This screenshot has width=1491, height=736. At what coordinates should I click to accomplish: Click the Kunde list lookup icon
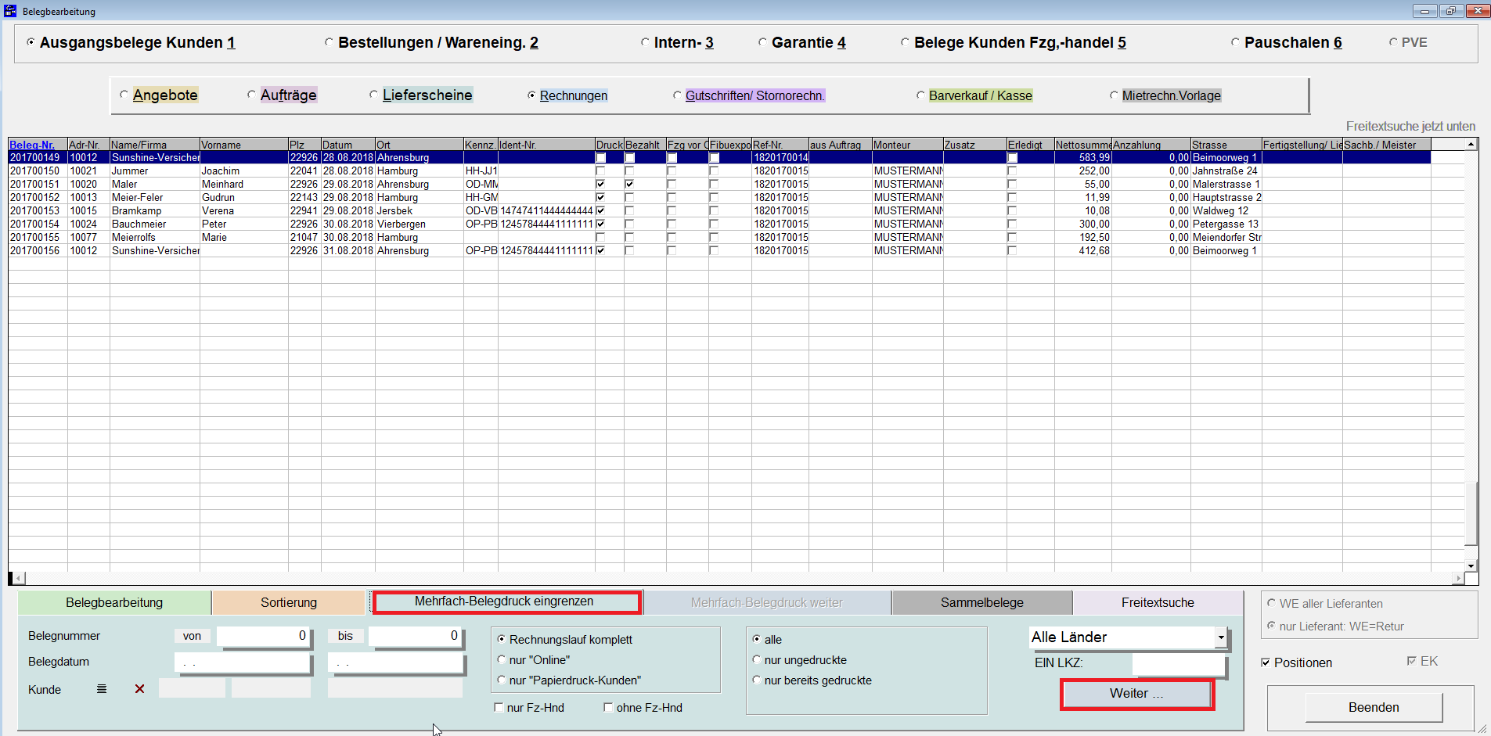pos(102,689)
